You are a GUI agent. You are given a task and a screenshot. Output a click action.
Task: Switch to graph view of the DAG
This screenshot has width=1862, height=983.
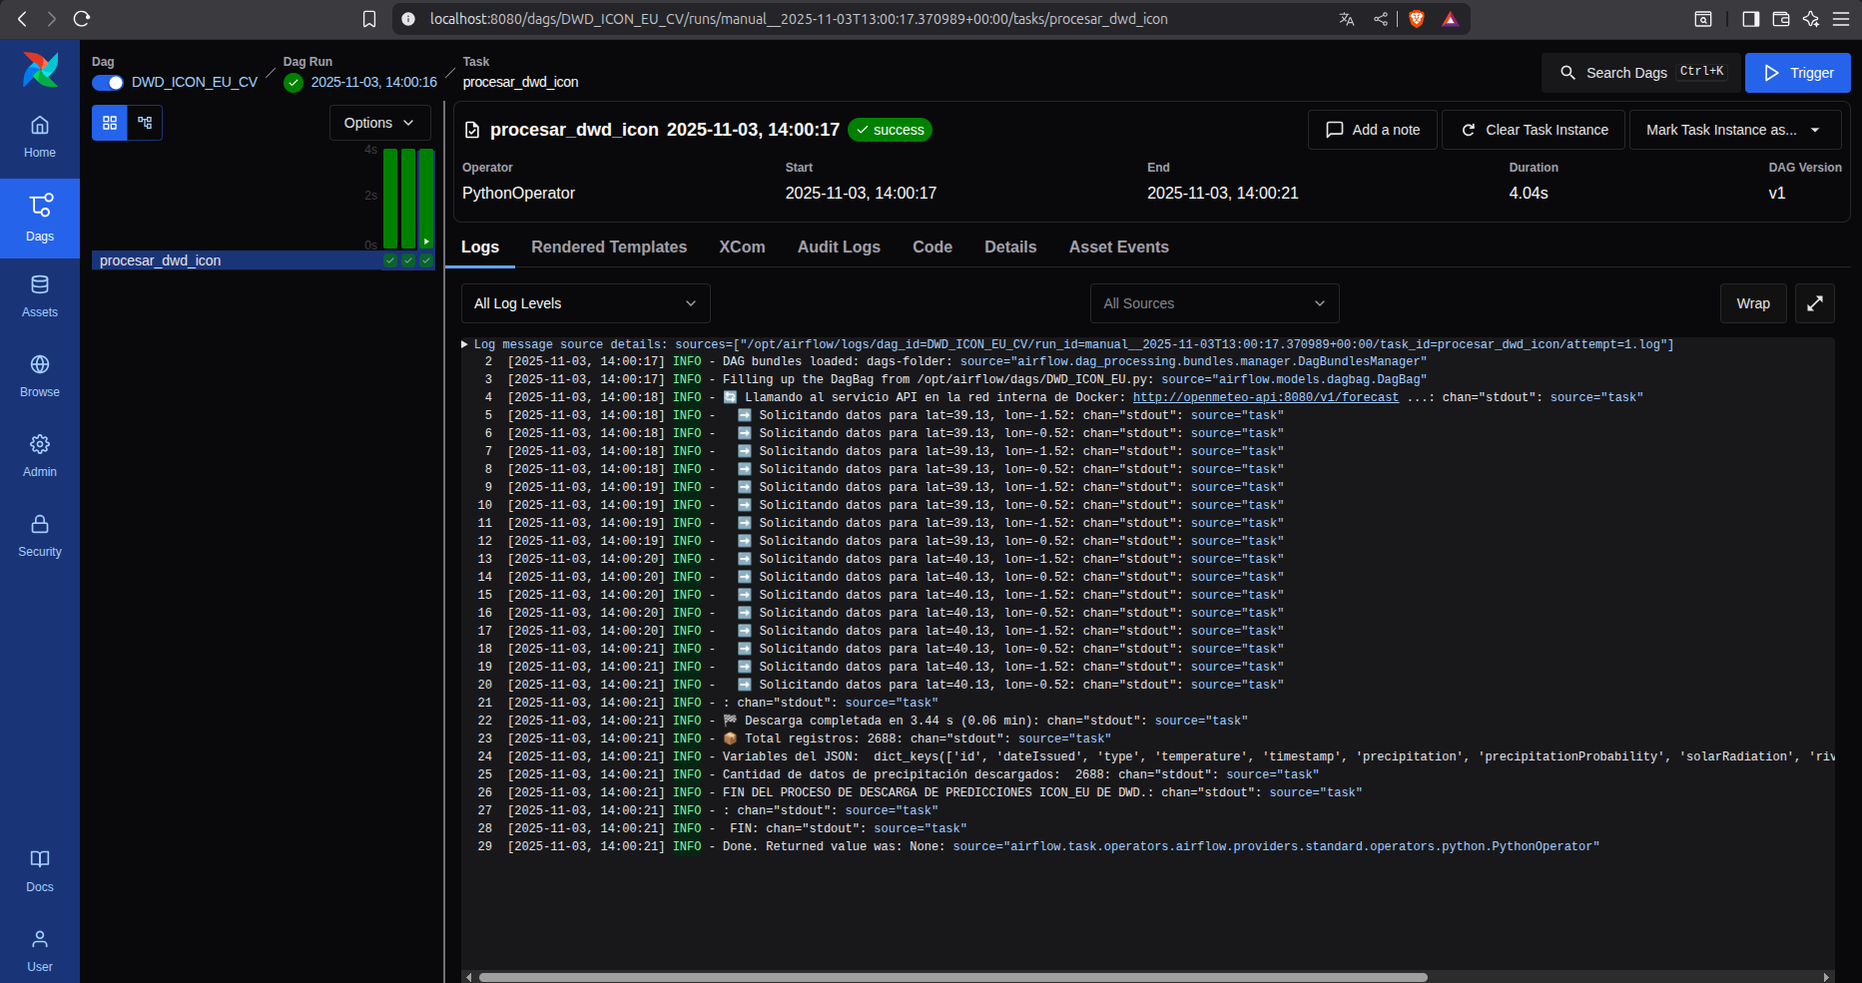[145, 123]
